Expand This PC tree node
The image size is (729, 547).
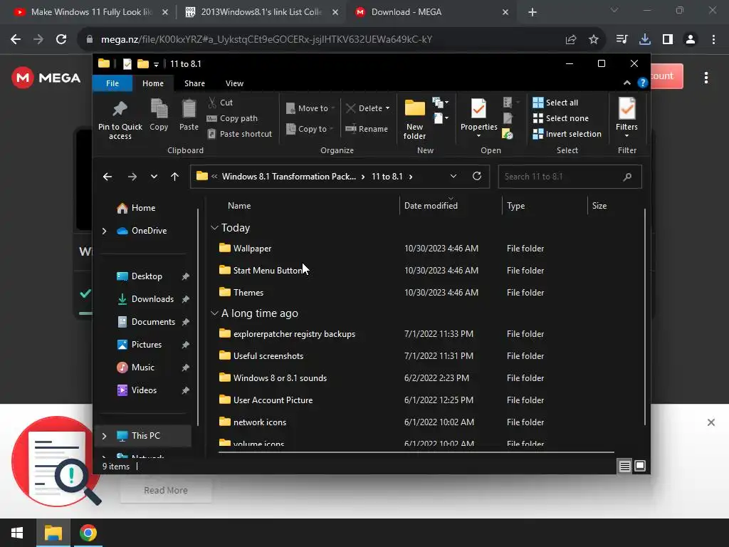[x=104, y=436]
